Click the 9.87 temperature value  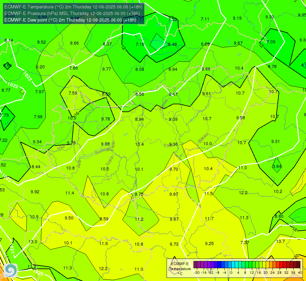click(174, 219)
